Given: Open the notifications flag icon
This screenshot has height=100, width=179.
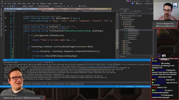Looking at the screenshot, I should pos(128,1).
